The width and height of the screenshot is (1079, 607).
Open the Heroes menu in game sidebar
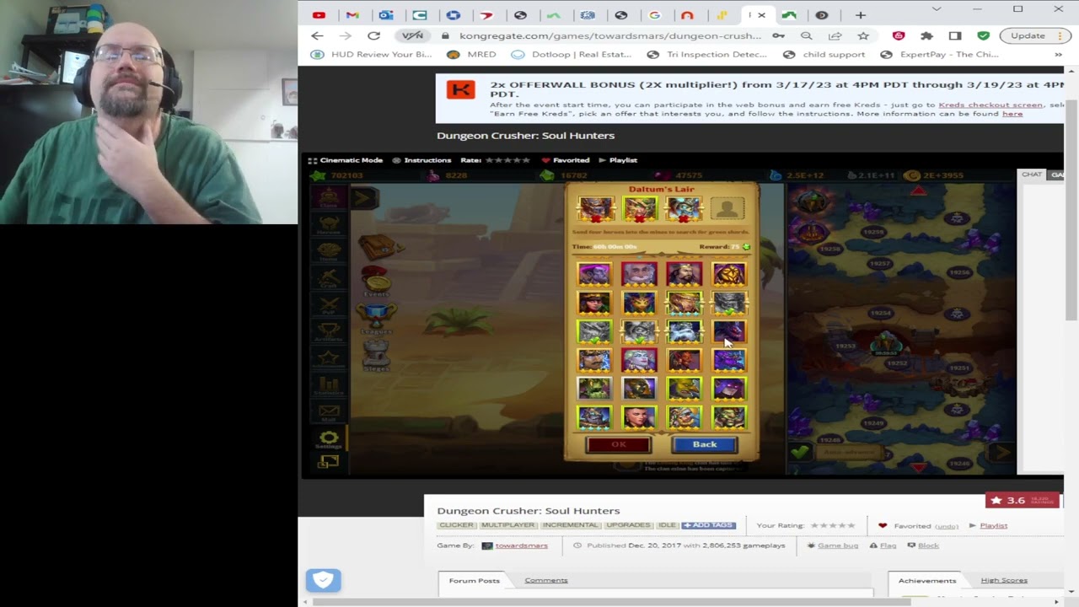click(x=329, y=224)
